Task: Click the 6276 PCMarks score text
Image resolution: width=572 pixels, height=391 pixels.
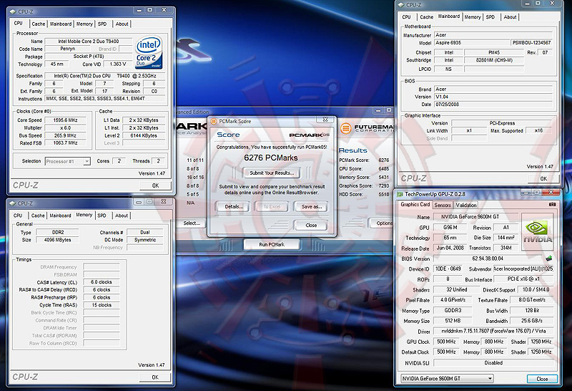Action: click(271, 158)
